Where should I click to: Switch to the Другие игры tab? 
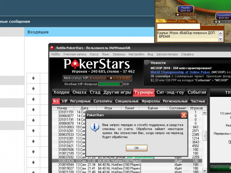117,92
